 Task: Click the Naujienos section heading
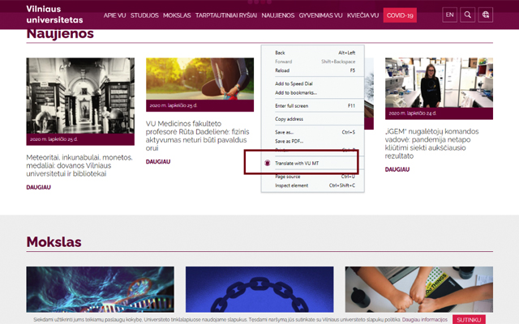click(60, 33)
